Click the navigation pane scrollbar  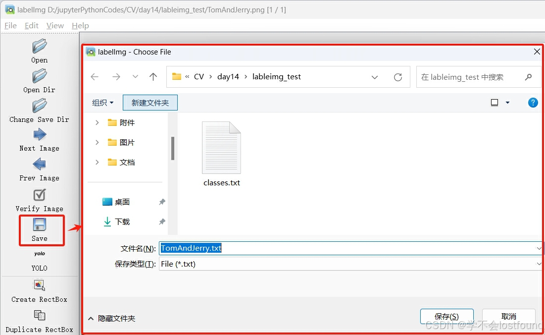pos(173,148)
